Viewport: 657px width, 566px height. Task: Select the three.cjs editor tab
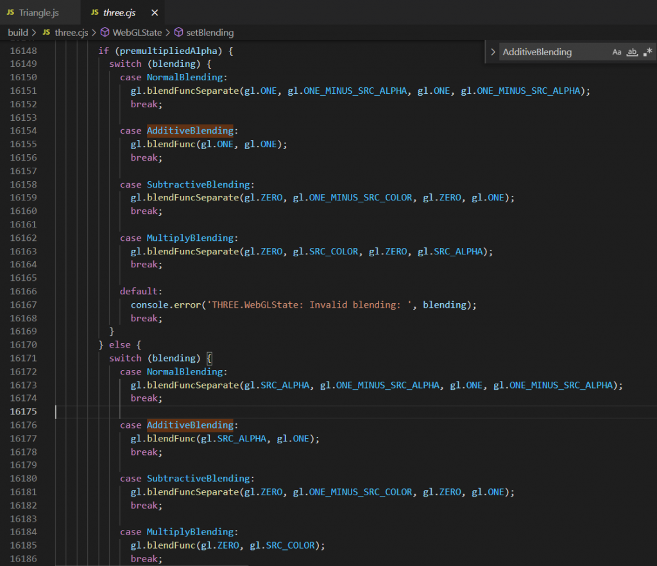pos(119,13)
